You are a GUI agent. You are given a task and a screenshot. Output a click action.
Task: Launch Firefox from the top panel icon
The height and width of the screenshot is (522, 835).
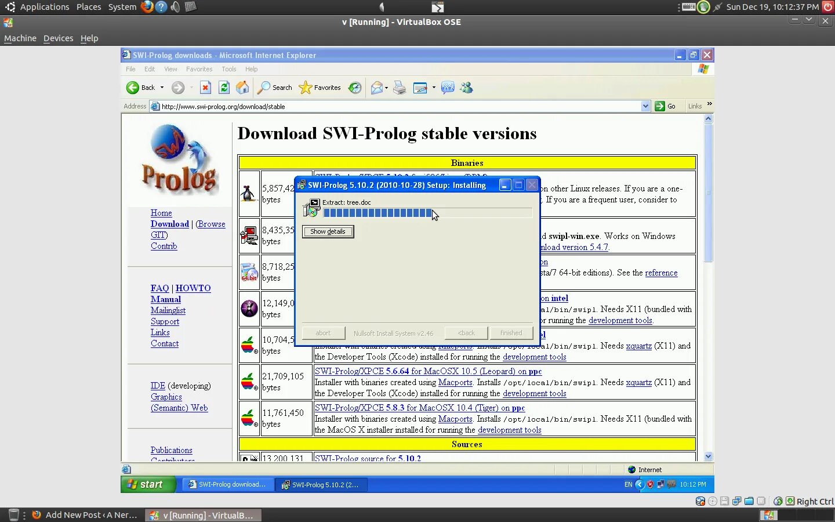[x=147, y=7]
